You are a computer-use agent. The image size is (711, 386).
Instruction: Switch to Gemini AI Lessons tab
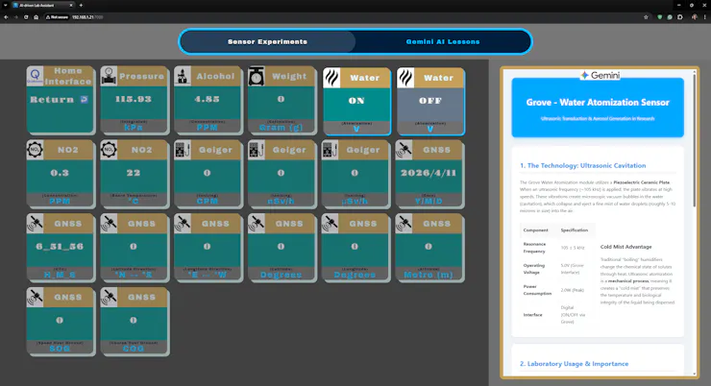point(443,41)
